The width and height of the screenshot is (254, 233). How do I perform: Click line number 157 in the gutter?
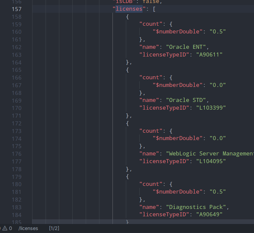(x=16, y=9)
